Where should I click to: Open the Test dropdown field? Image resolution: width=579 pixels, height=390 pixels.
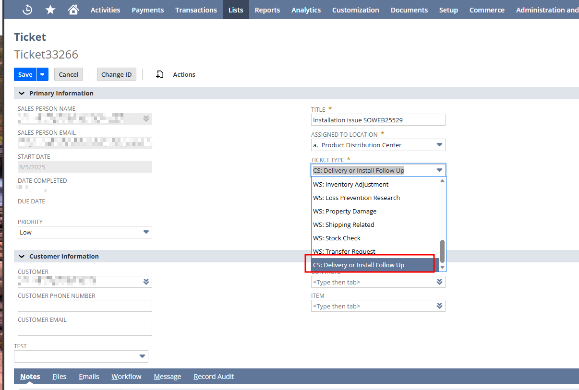142,356
